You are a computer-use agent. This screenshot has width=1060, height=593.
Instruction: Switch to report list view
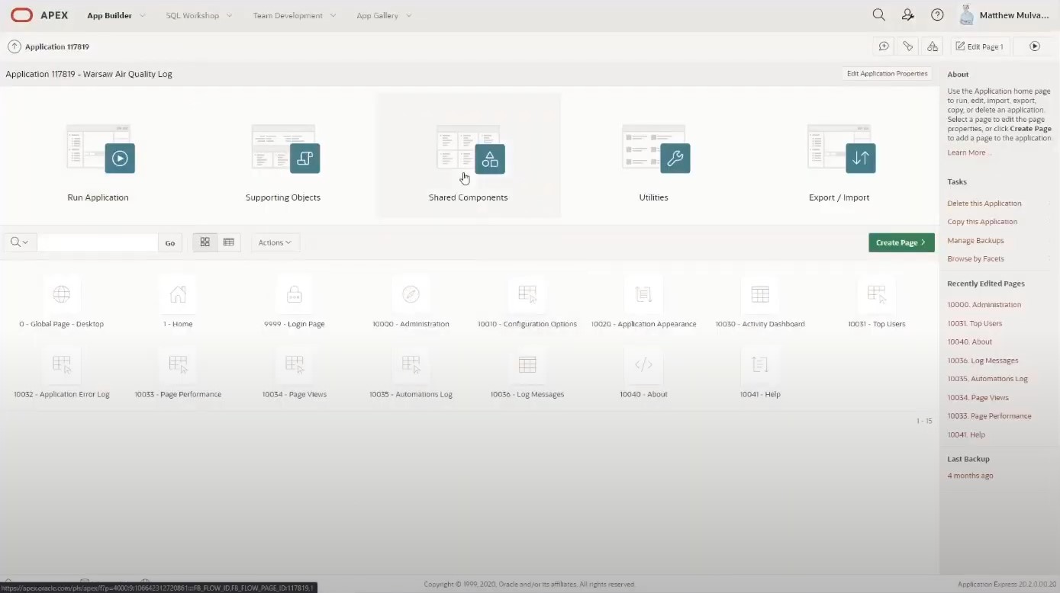pos(229,242)
